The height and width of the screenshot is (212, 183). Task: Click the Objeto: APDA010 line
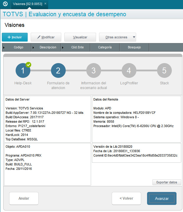18,147
